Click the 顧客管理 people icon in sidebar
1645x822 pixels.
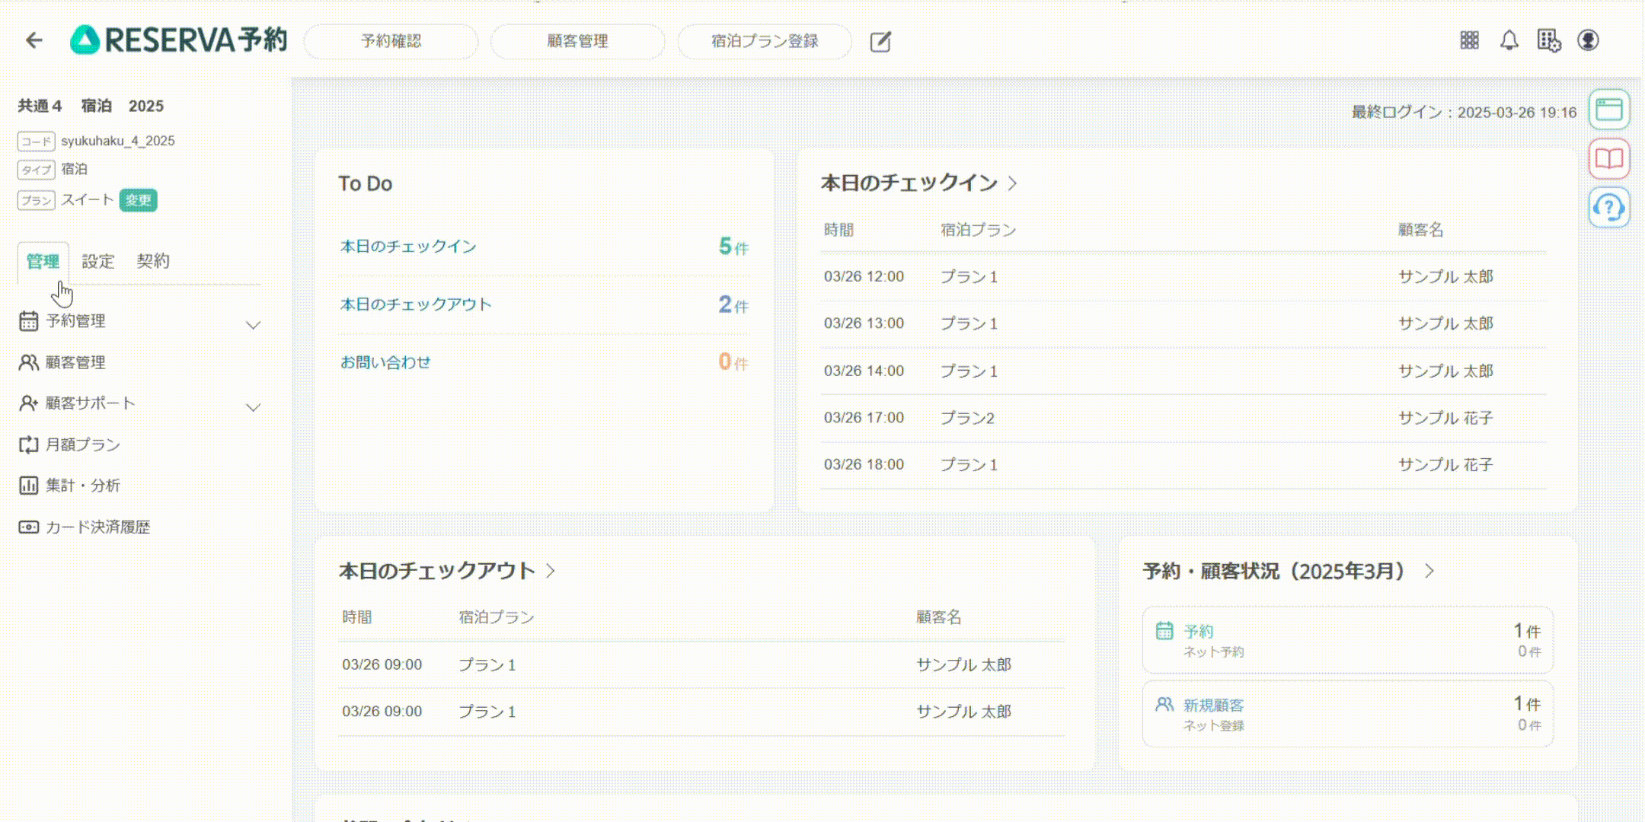(28, 362)
